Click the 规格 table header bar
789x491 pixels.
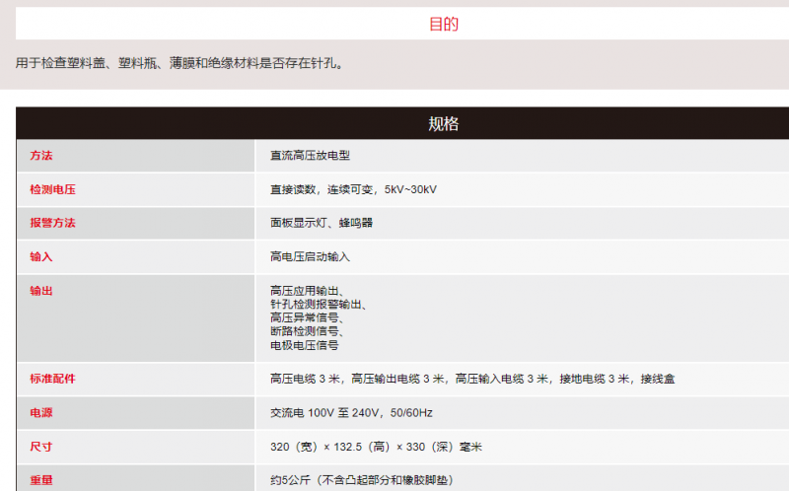tap(443, 124)
